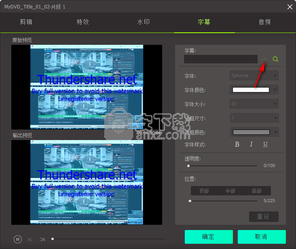Switch to the 水印 tab
This screenshot has width=296, height=249.
[x=144, y=22]
